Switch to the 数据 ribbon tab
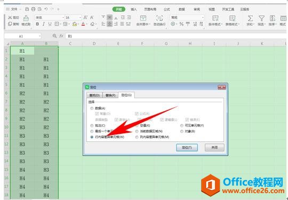This screenshot has width=288, height=200. coord(182,9)
